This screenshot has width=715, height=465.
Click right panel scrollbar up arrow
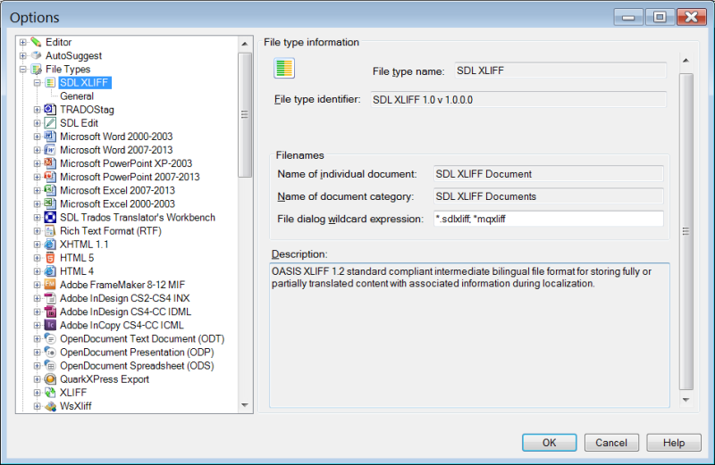(x=686, y=60)
